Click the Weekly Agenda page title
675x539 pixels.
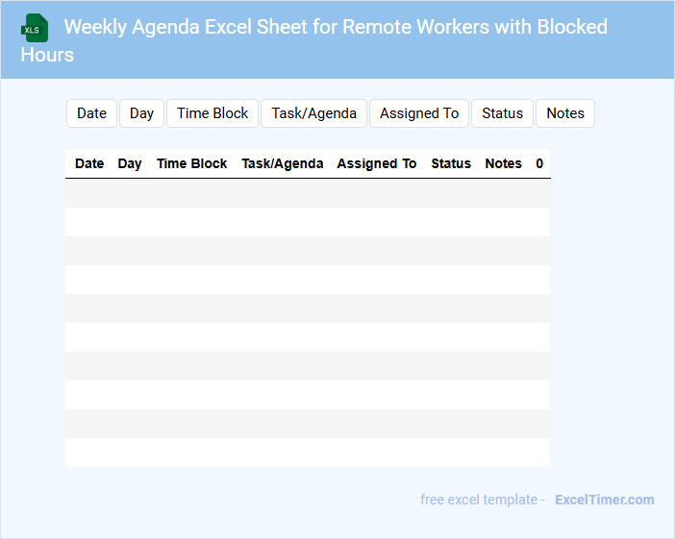pos(336,27)
